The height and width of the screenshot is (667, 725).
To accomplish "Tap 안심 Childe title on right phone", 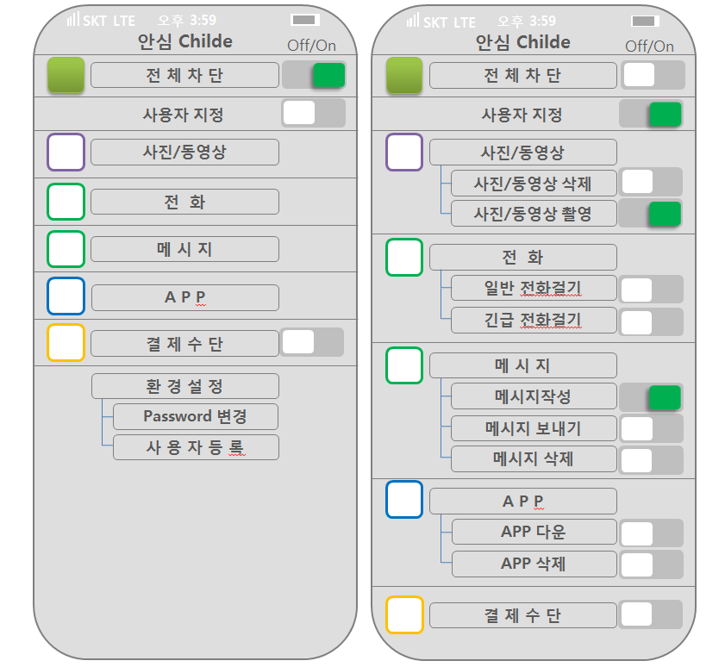I will (x=522, y=42).
